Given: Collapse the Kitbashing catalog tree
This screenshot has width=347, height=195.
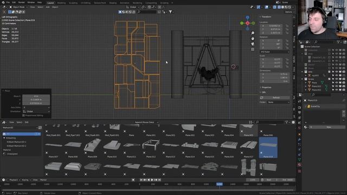Looking at the screenshot, I should [4, 138].
